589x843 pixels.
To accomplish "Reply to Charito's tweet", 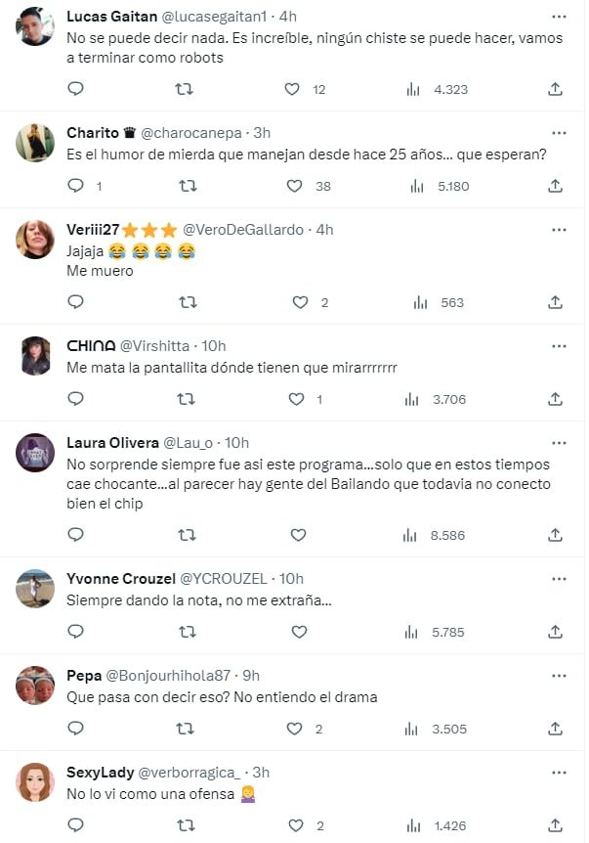I will (76, 182).
